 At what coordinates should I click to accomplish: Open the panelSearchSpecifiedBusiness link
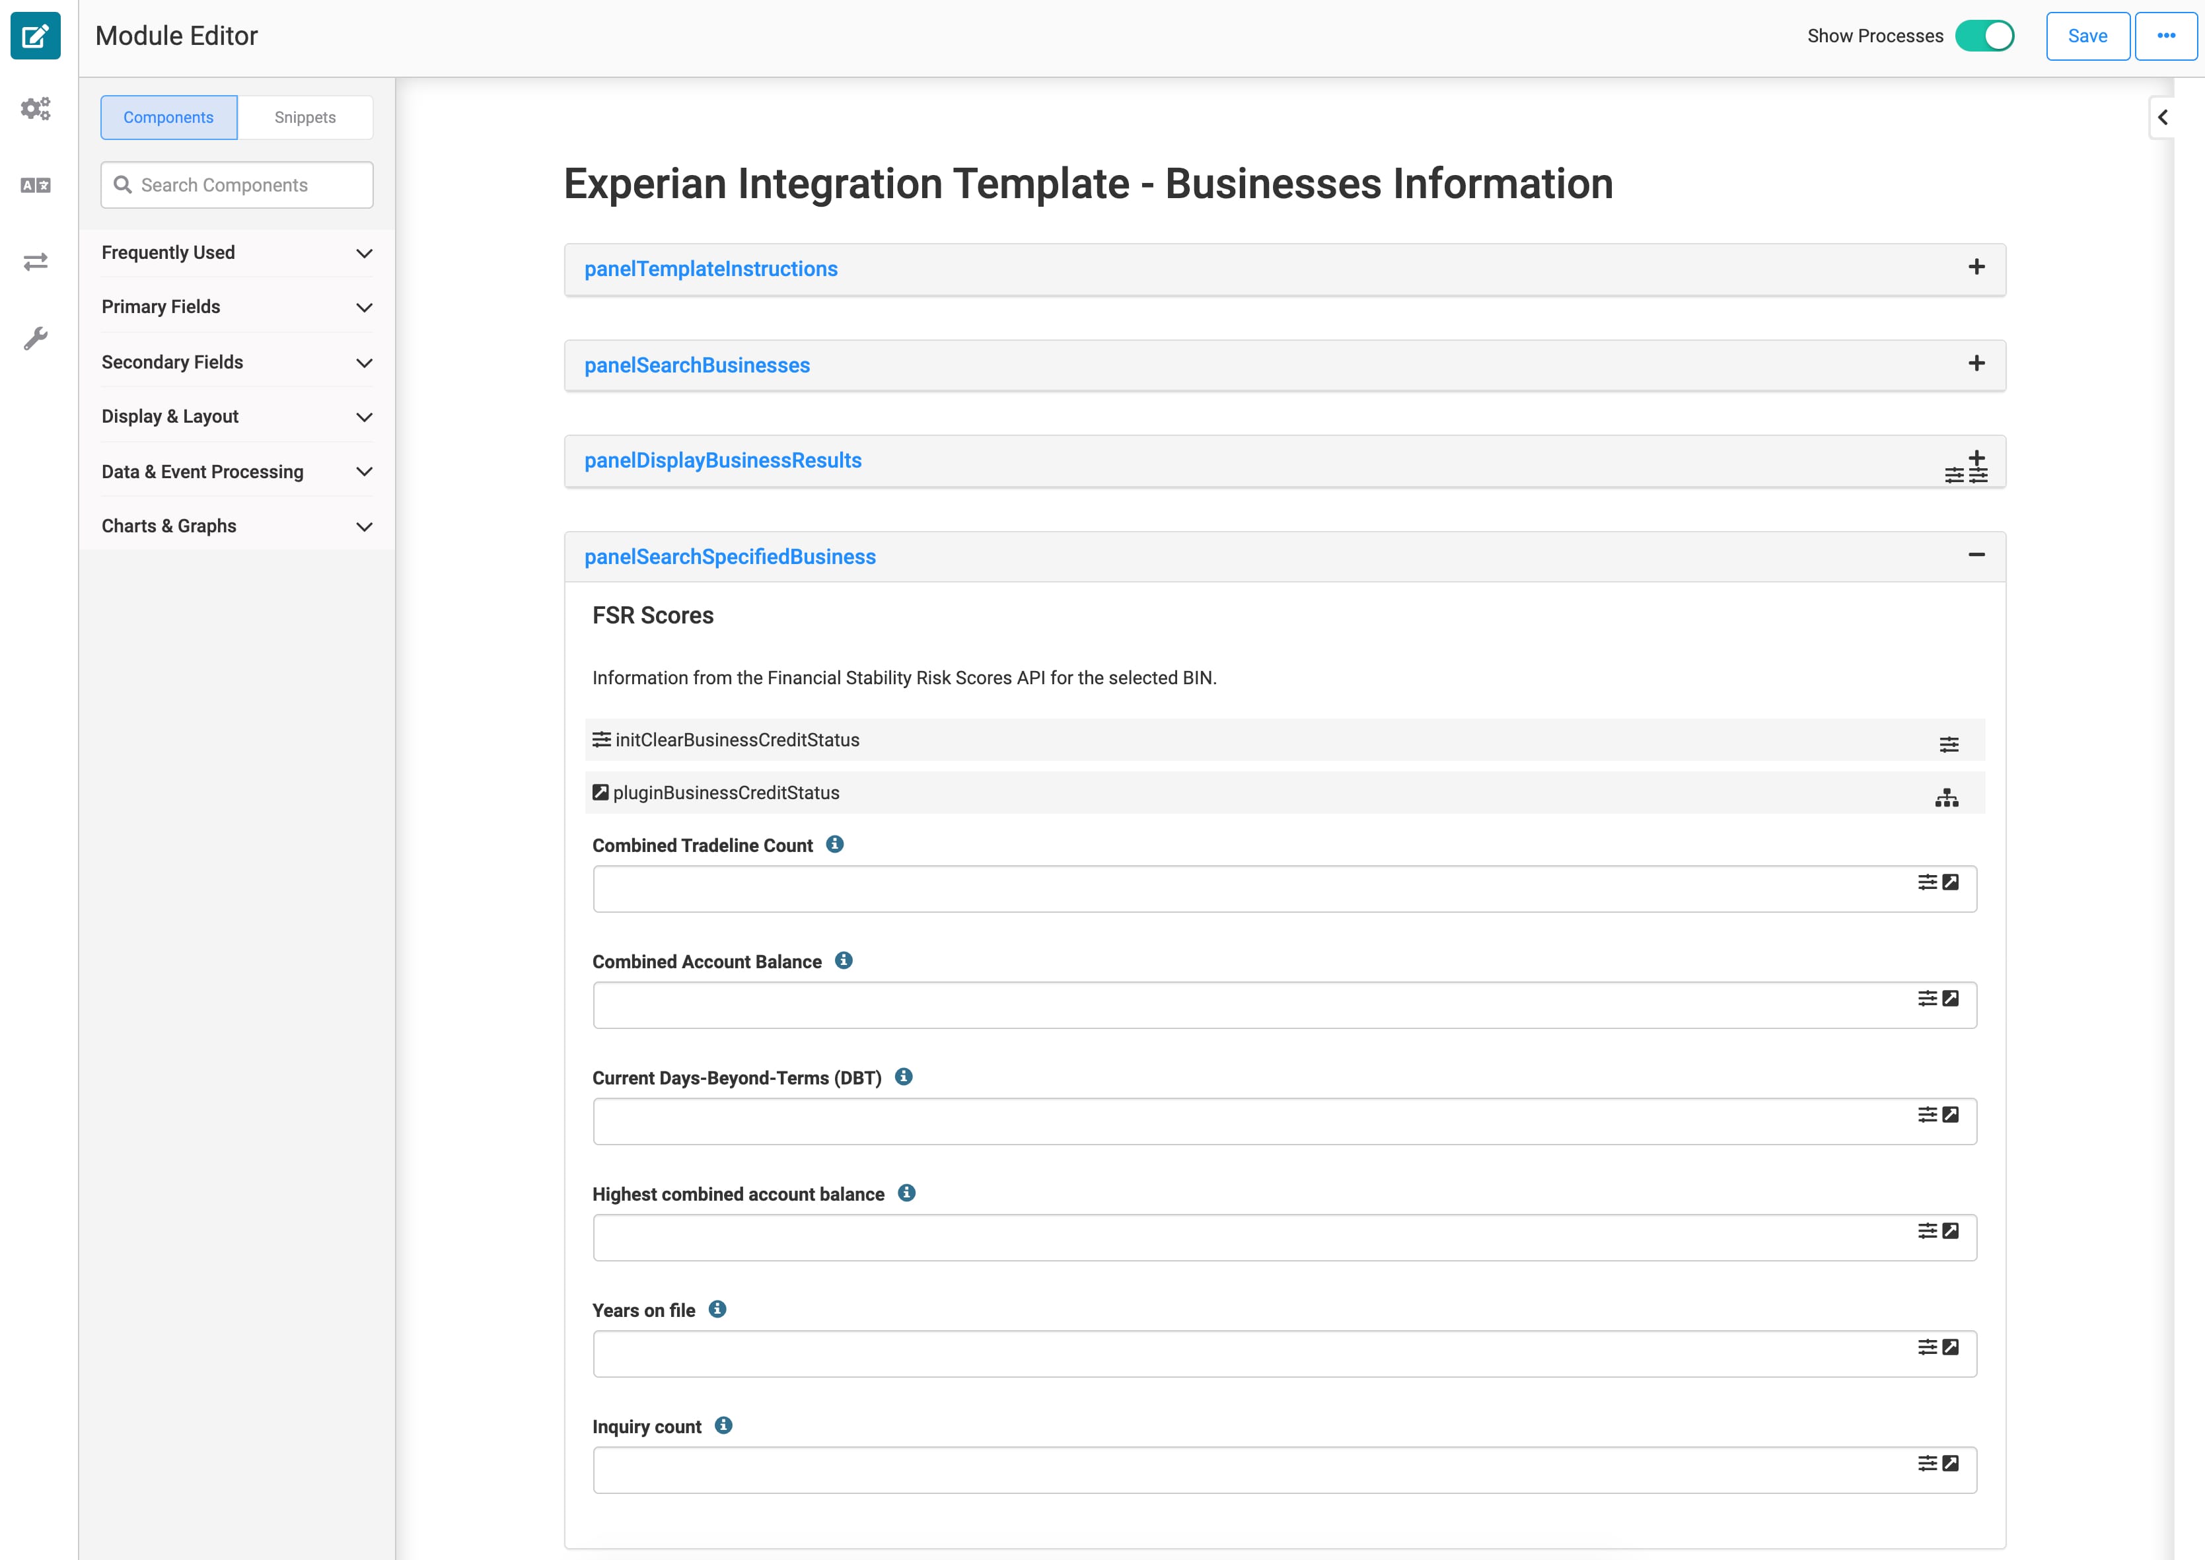click(730, 557)
